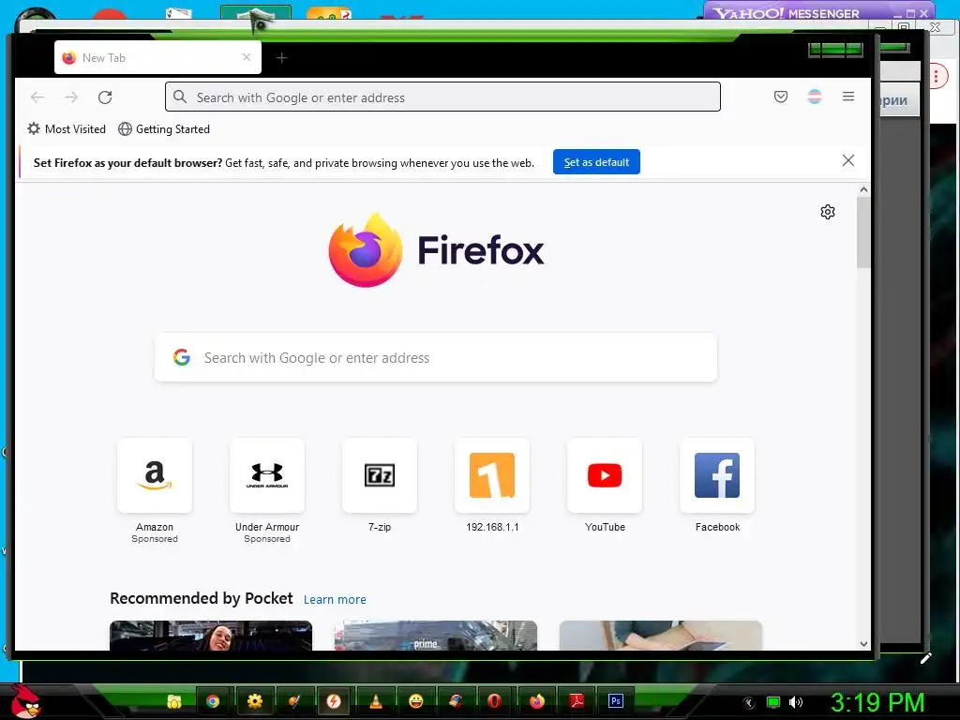The width and height of the screenshot is (960, 720).
Task: Open the Most Visited bookmarks folder
Action: click(67, 129)
